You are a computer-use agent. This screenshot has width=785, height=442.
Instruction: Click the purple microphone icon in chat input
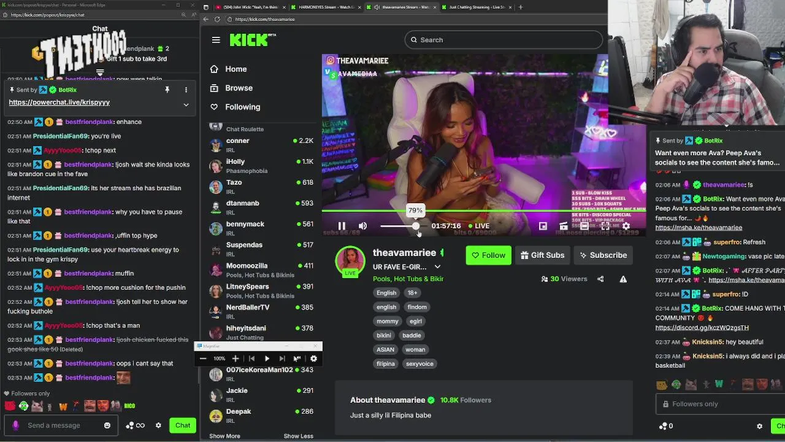pyautogui.click(x=15, y=425)
